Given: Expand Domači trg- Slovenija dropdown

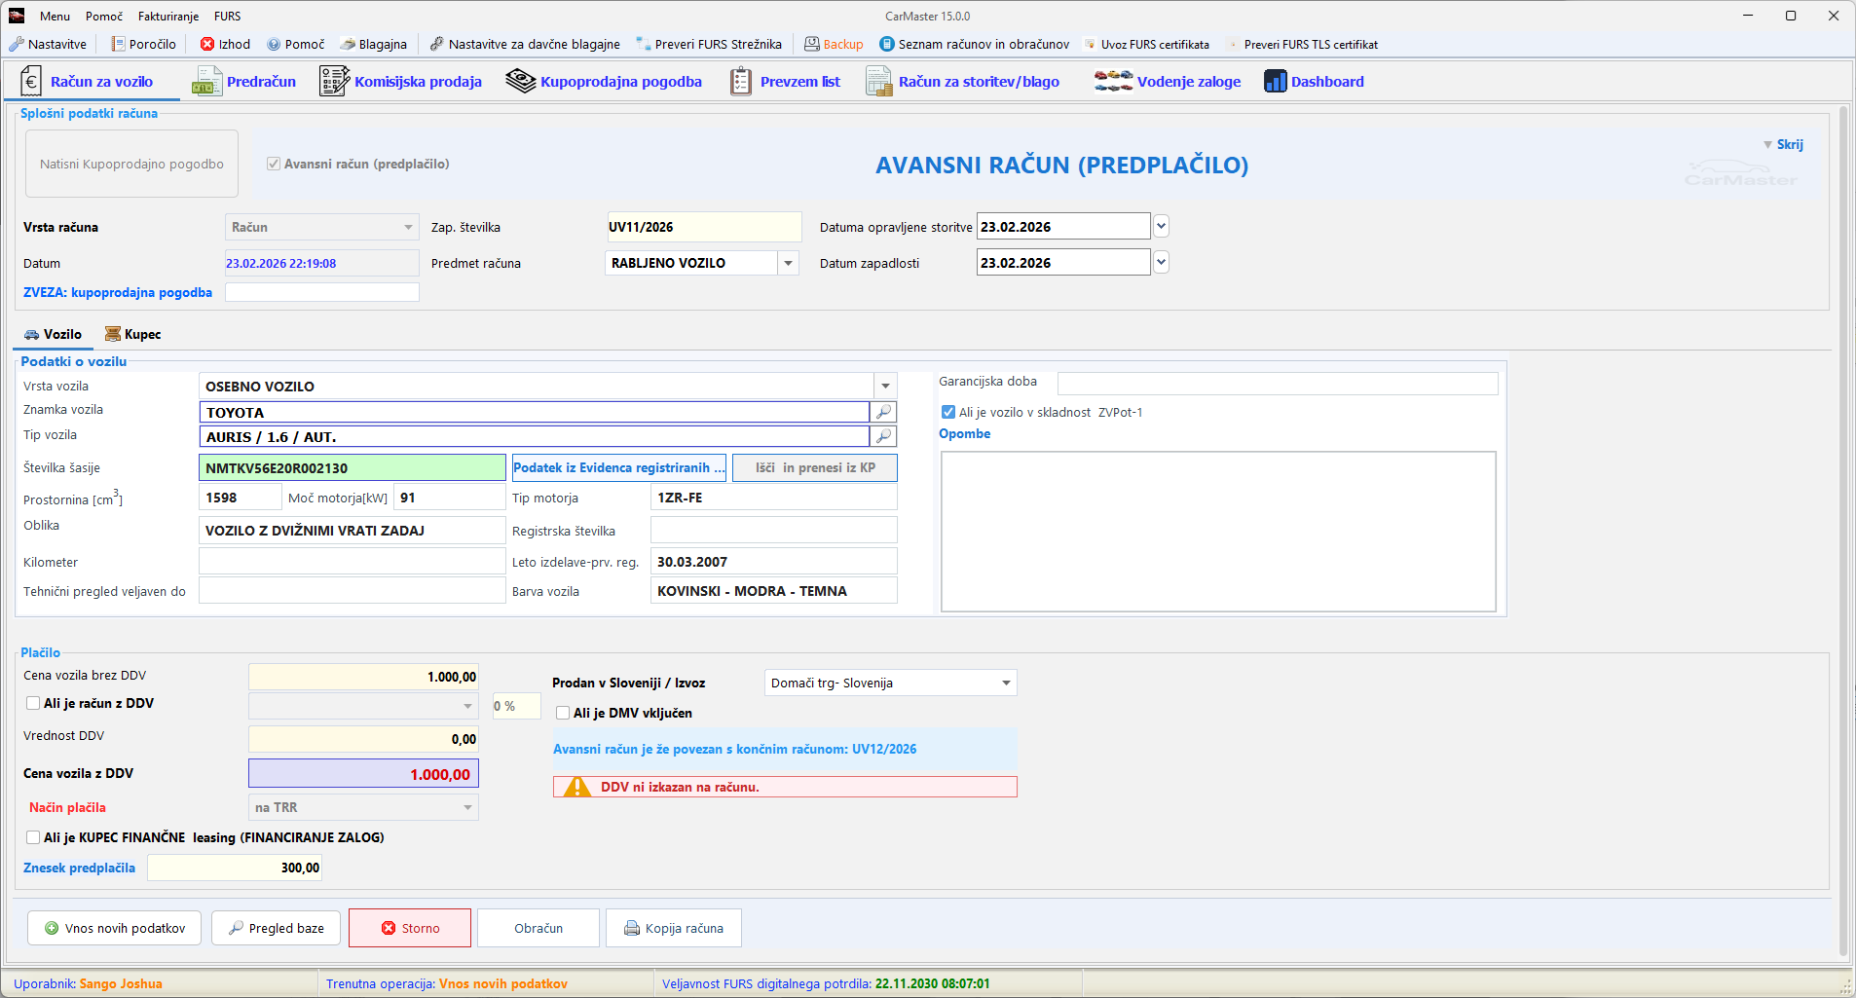Looking at the screenshot, I should click(1006, 683).
